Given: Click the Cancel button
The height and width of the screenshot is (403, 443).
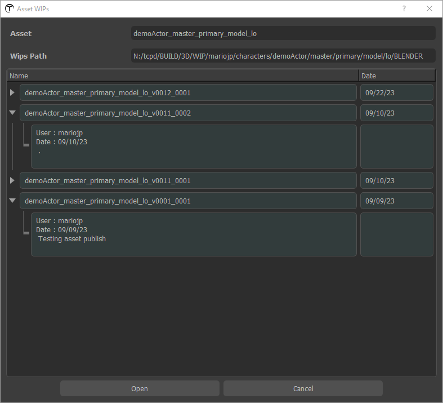Looking at the screenshot, I should (x=303, y=388).
